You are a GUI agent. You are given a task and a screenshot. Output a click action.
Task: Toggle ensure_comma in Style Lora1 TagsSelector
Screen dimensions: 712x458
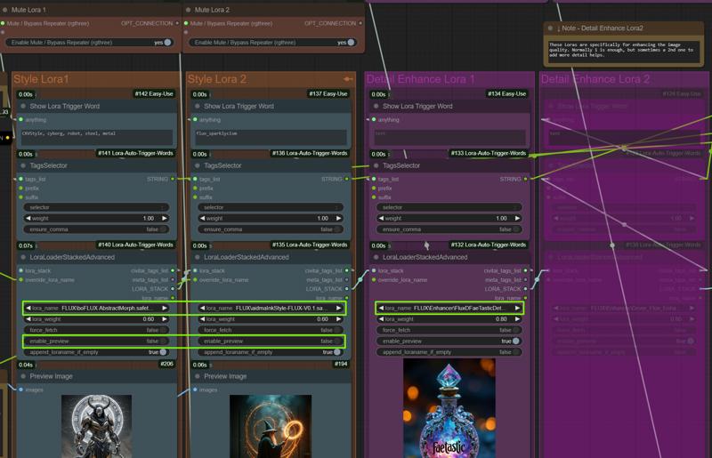96,229
